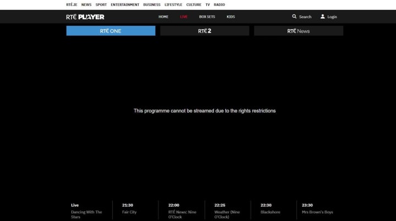Click the Search text label
Image resolution: width=396 pixels, height=221 pixels.
(x=305, y=17)
